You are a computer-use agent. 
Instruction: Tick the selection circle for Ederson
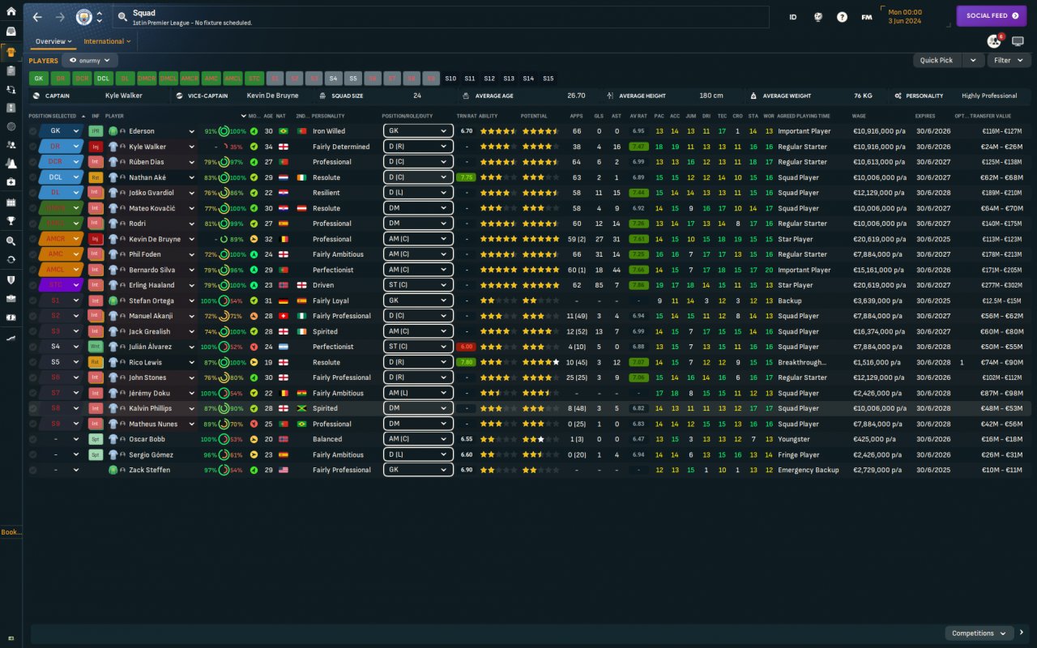coord(33,131)
